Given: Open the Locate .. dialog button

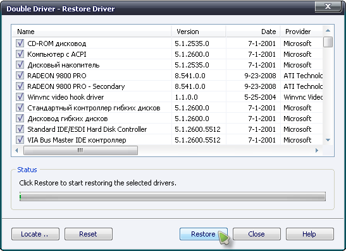Looking at the screenshot, I should click(x=35, y=234).
